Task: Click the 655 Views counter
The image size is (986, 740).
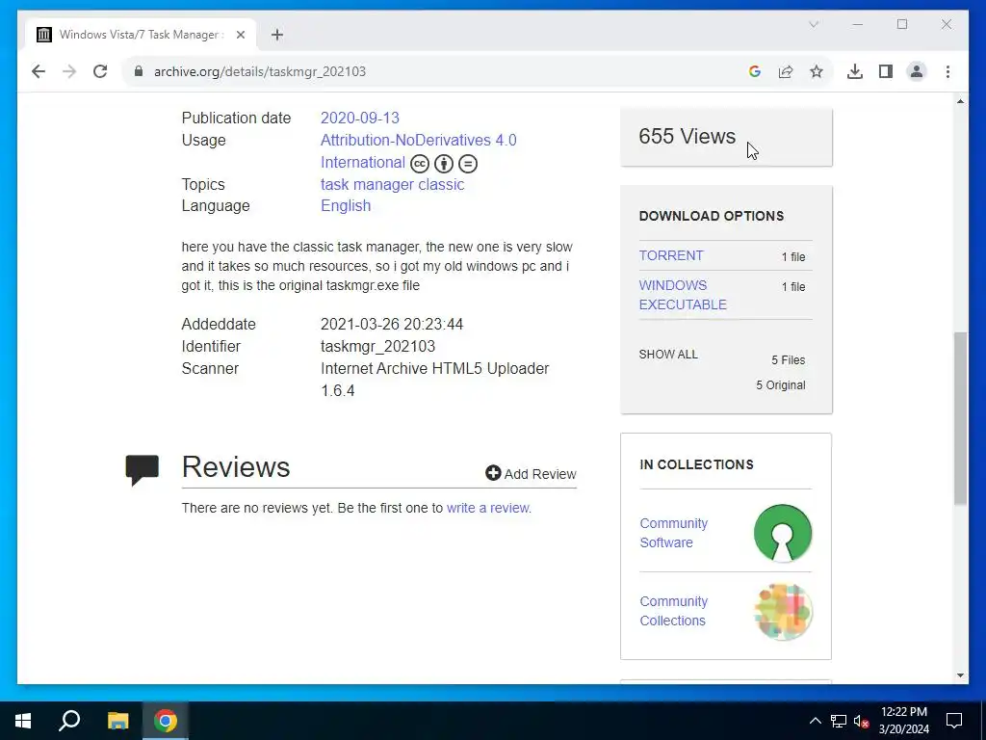Action: [x=687, y=136]
